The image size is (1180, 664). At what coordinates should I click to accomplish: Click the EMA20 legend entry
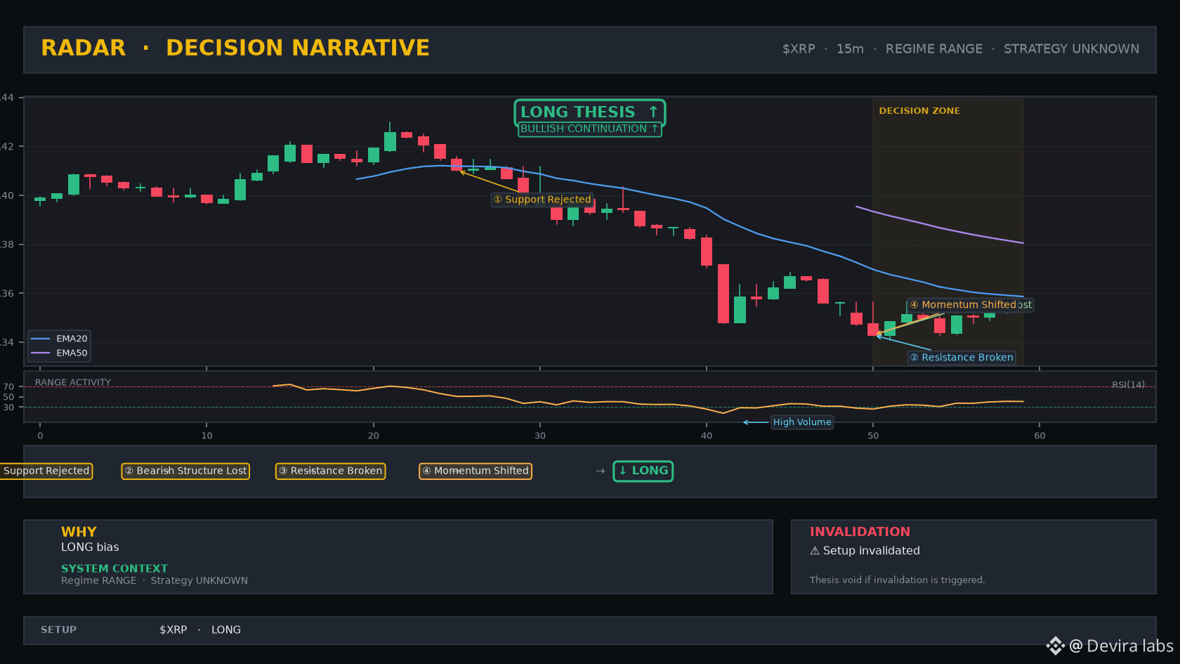(59, 339)
